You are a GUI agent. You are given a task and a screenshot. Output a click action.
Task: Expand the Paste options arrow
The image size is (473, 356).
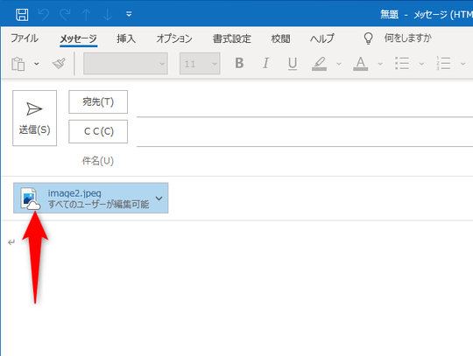click(x=37, y=64)
